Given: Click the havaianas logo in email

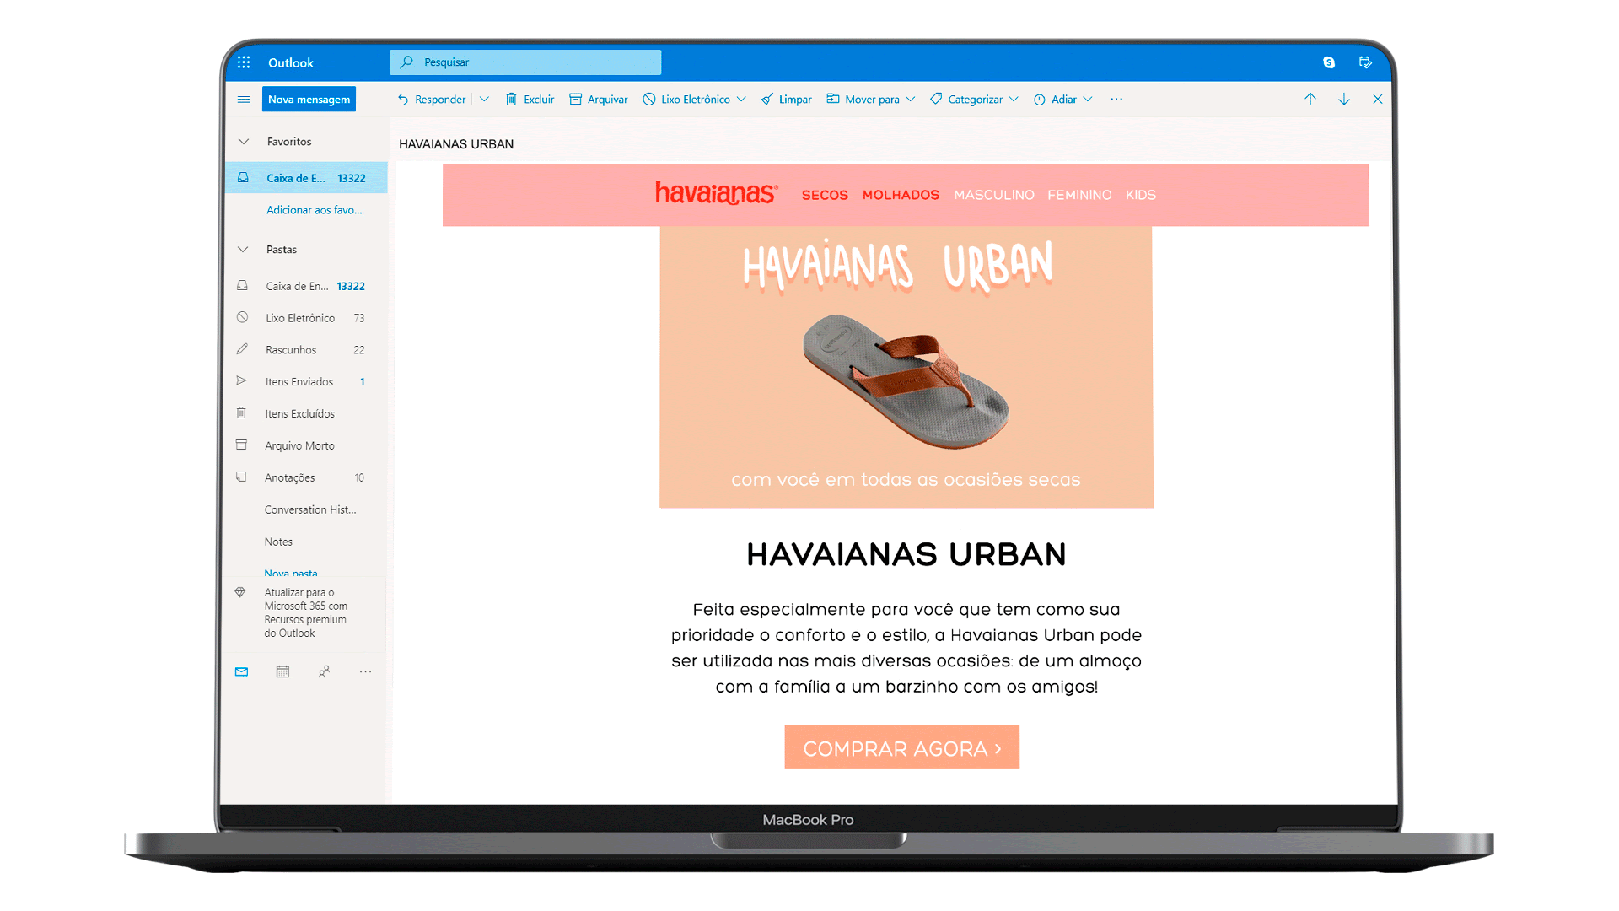Looking at the screenshot, I should [717, 193].
